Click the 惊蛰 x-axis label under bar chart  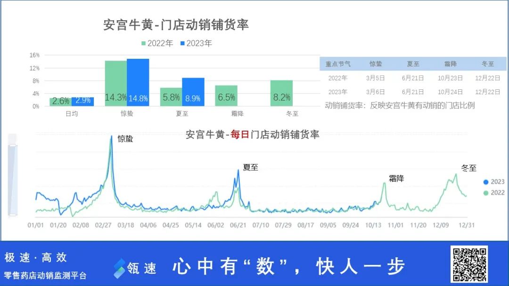point(127,114)
